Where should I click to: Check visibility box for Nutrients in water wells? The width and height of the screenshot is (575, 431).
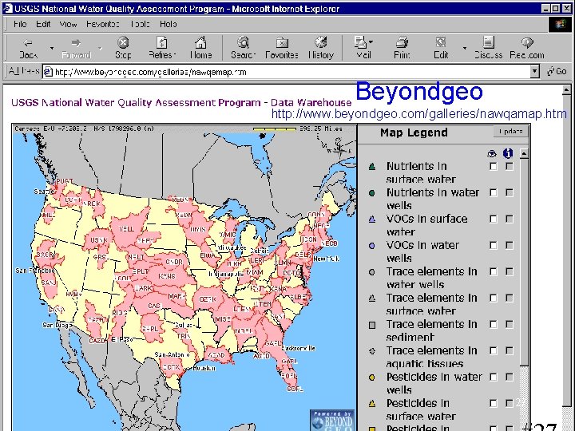(x=494, y=193)
